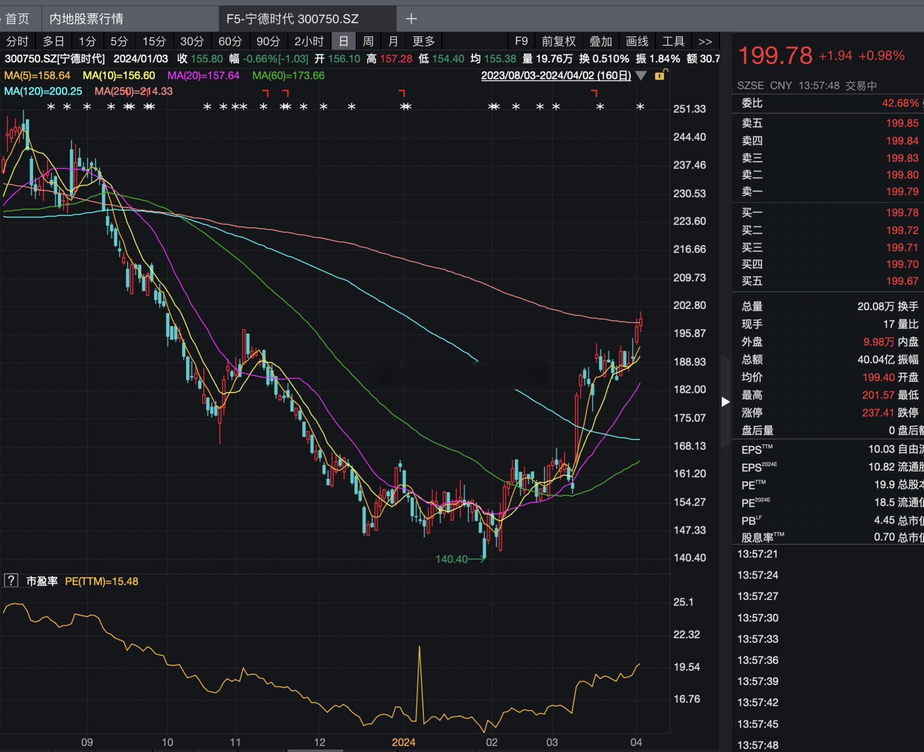Screen dimensions: 924x752
Task: Select the 2小时 period
Action: coord(309,42)
